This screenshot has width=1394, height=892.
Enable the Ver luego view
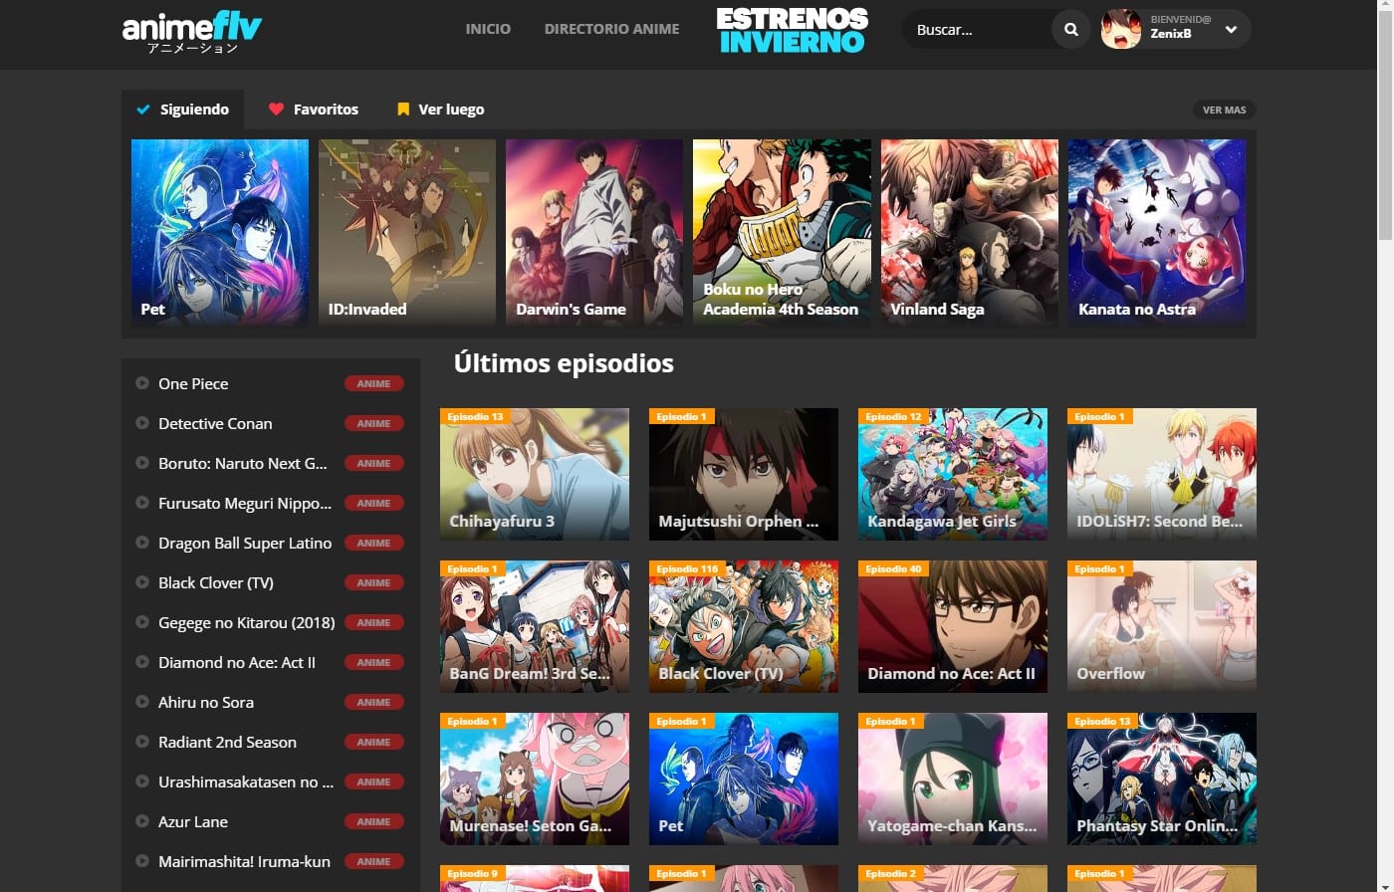(x=439, y=110)
